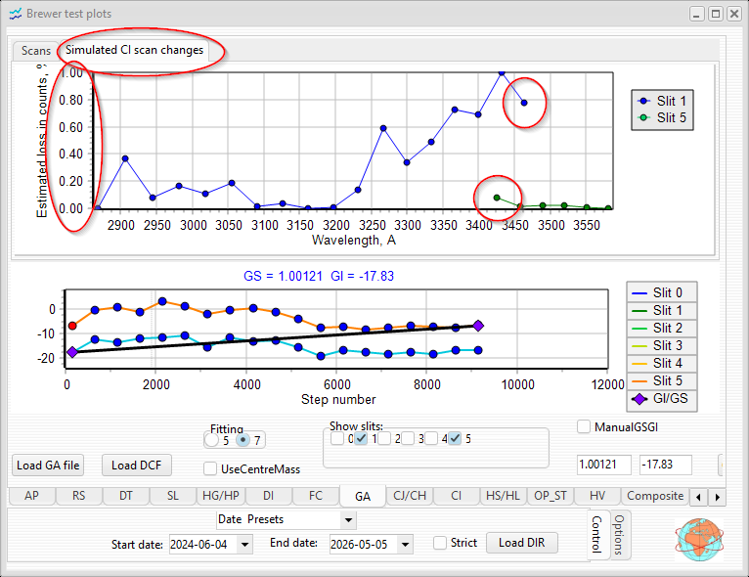
Task: Click the Brewer test plots app icon
Action: [16, 14]
